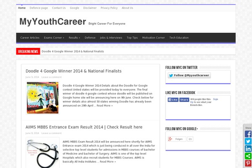Open AIIMS MBBS Entrance Exam Result article title
252x168 pixels.
[x=84, y=127]
